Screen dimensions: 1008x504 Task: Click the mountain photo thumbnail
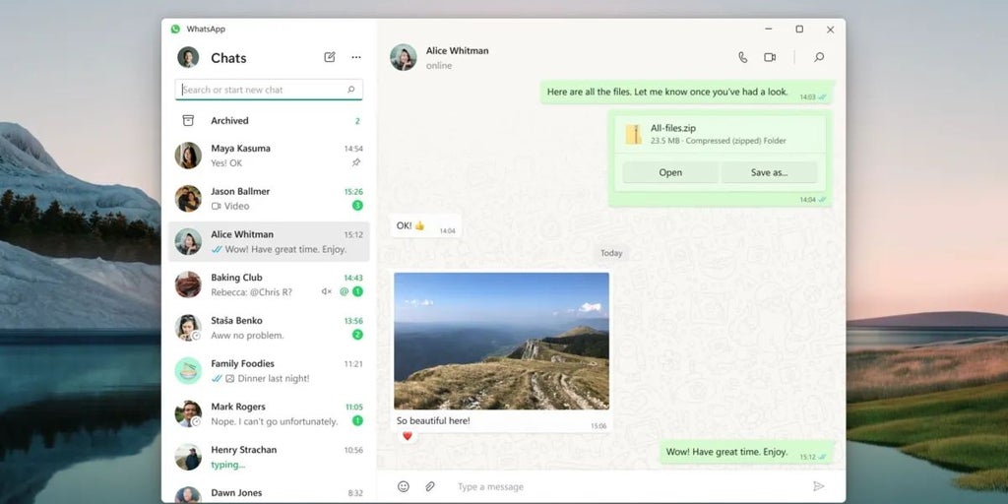click(x=501, y=342)
